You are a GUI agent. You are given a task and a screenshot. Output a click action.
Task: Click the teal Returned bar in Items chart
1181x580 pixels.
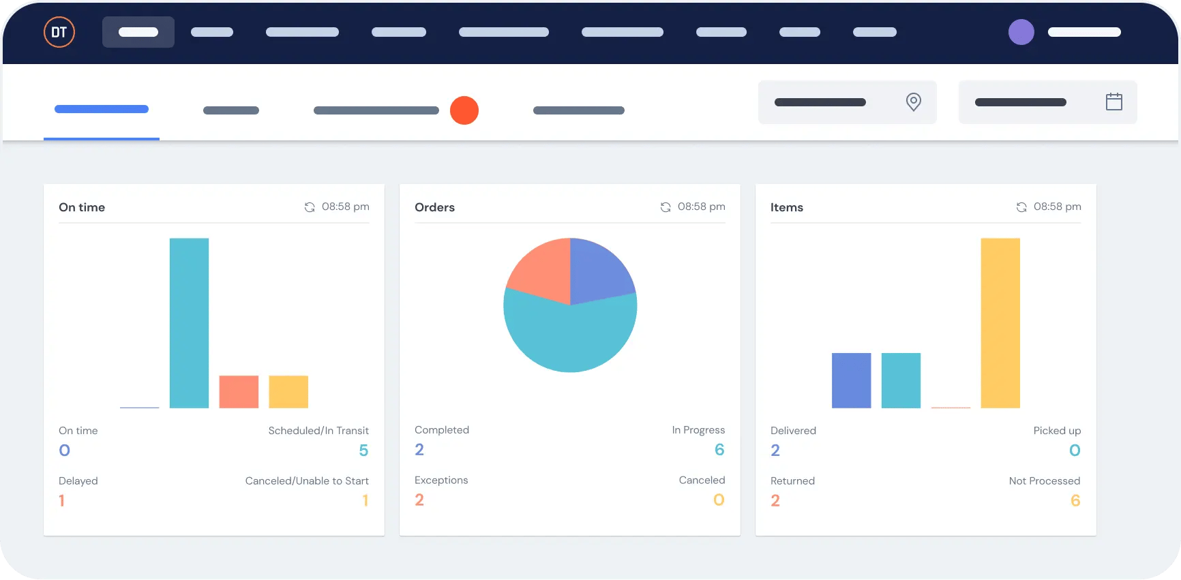[x=901, y=380]
